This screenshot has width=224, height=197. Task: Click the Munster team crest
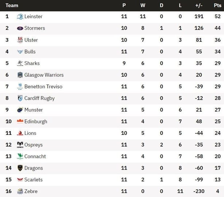[x=20, y=110]
